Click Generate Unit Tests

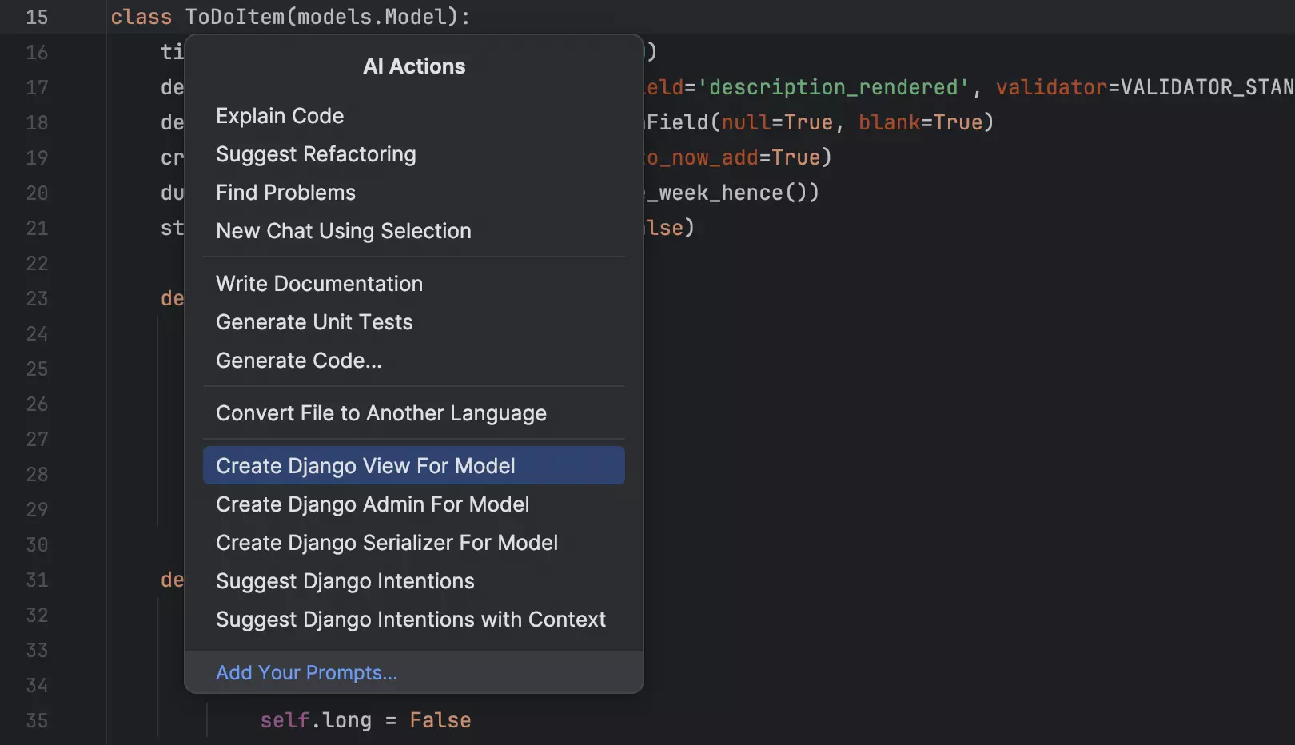pos(314,322)
